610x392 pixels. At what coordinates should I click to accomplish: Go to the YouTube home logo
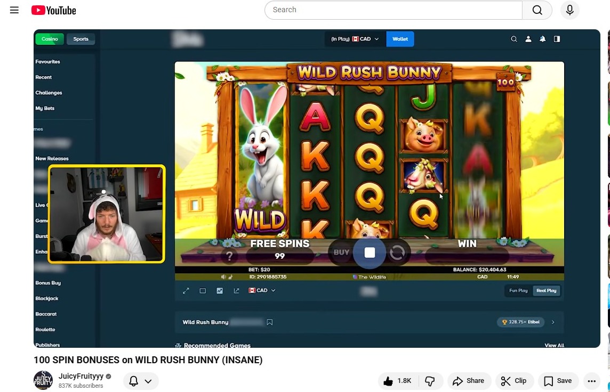(54, 10)
